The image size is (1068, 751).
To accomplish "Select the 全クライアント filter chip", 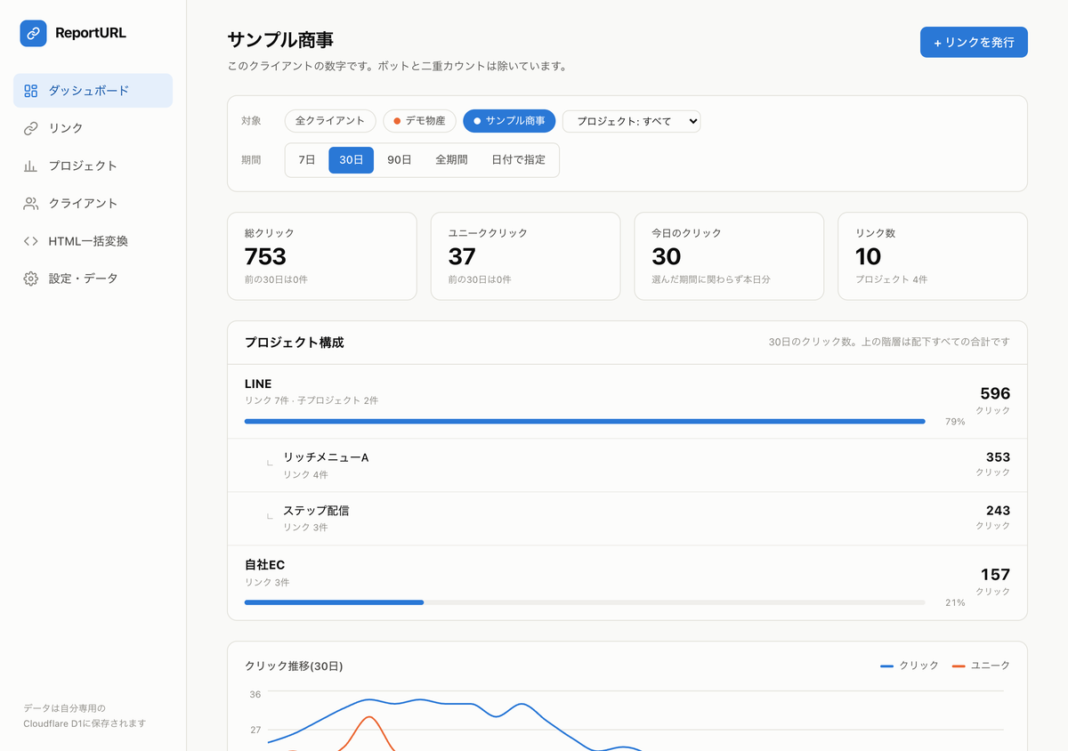I will click(x=330, y=121).
